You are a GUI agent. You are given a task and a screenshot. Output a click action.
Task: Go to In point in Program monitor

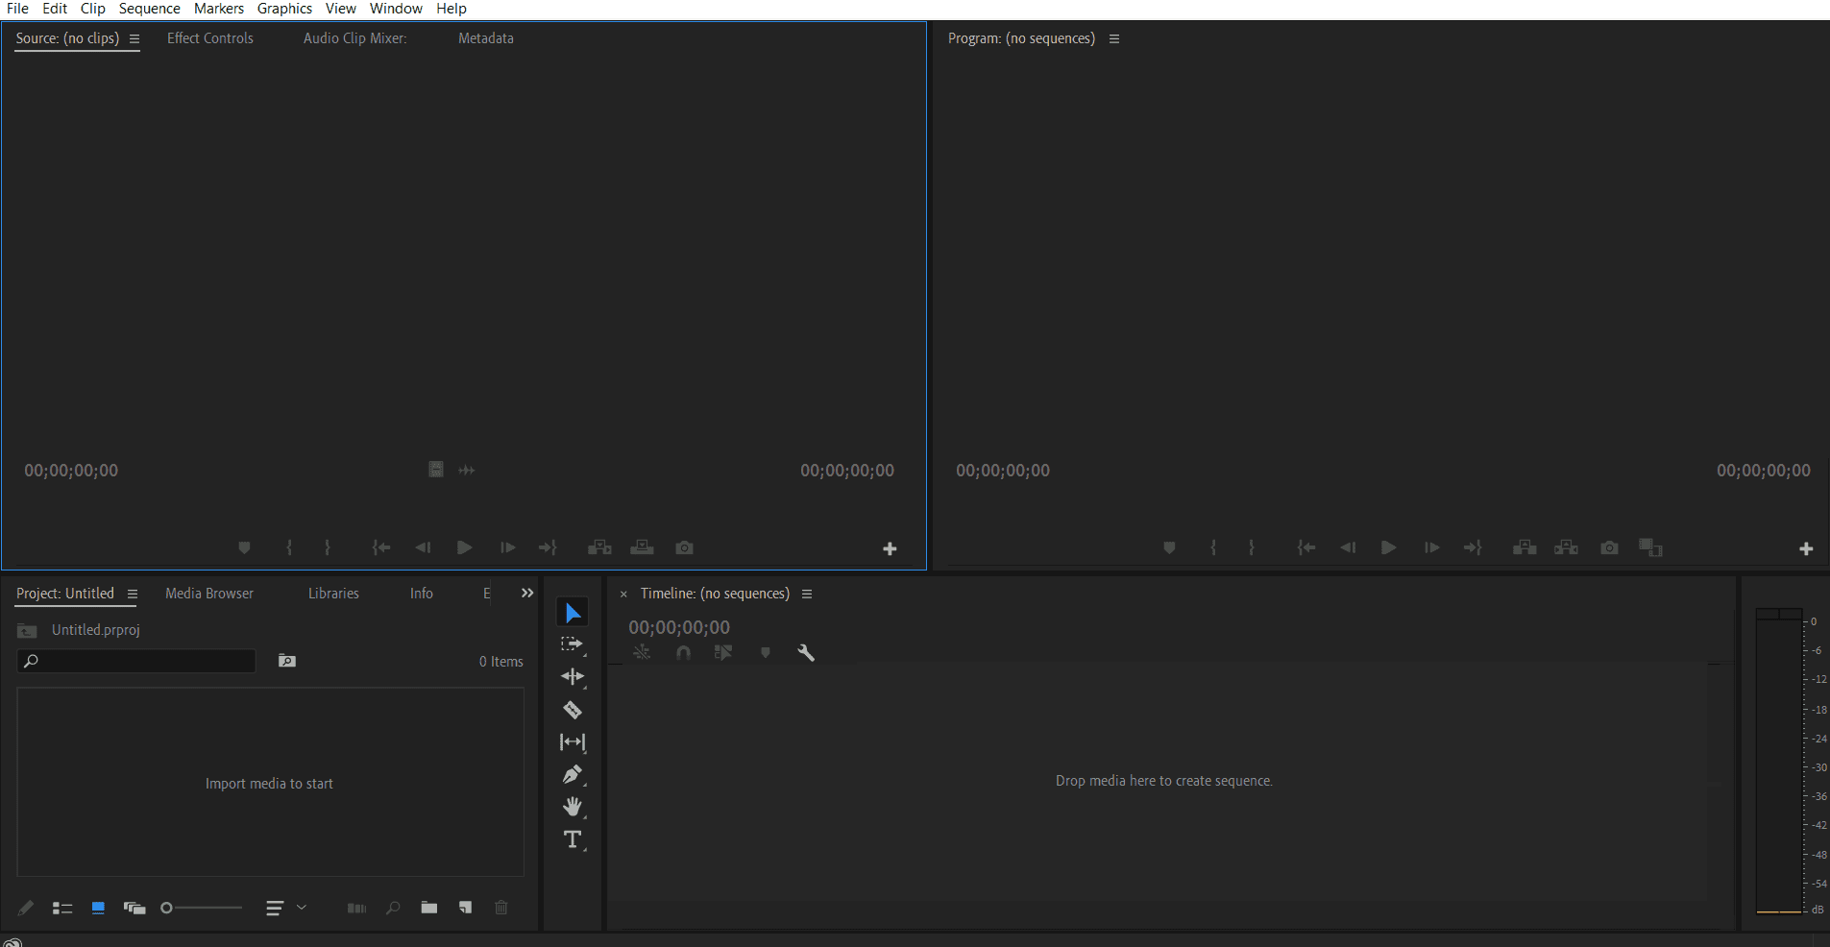point(1306,547)
